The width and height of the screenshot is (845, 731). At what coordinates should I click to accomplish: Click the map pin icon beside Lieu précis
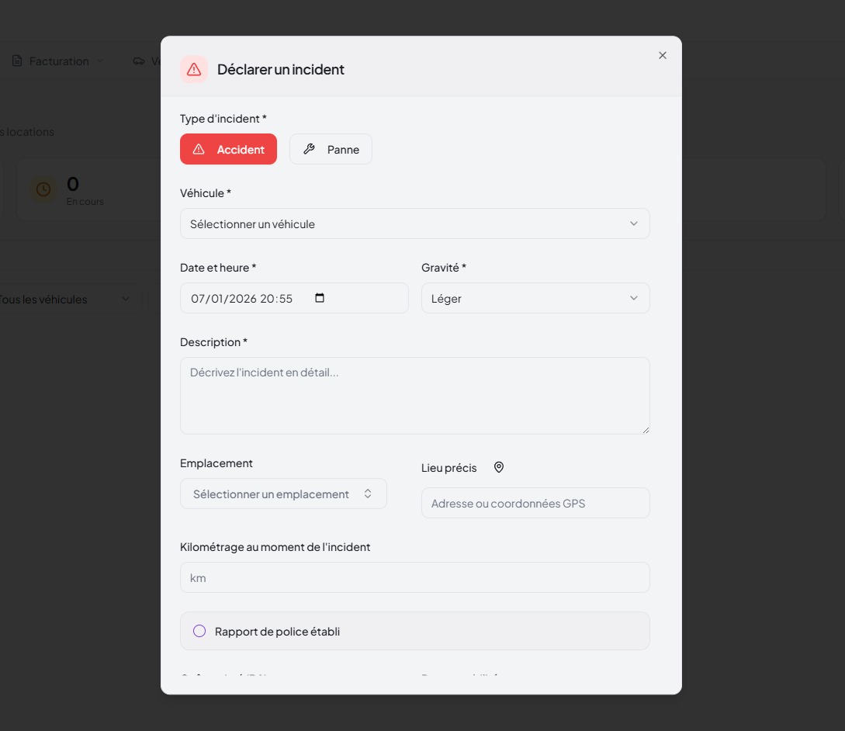point(499,467)
